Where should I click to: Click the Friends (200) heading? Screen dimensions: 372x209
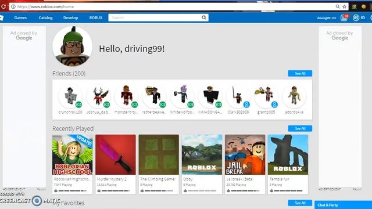point(69,74)
